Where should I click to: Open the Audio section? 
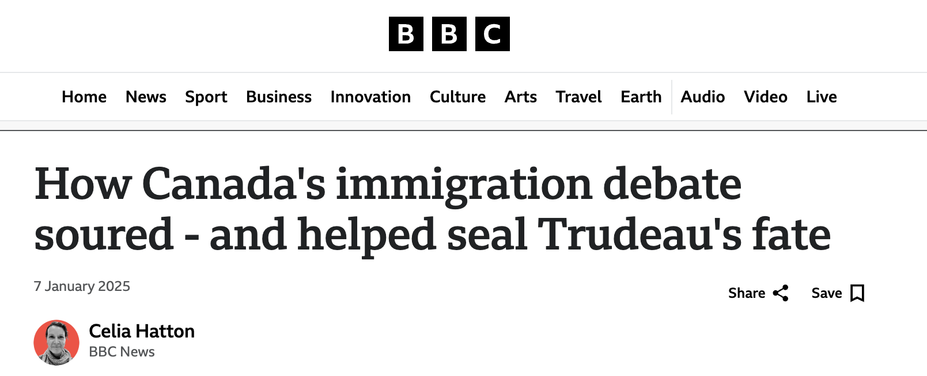(x=703, y=97)
